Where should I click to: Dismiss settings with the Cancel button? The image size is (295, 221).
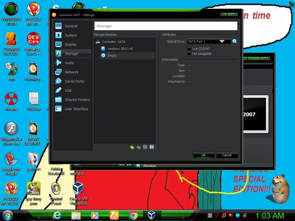click(x=227, y=155)
